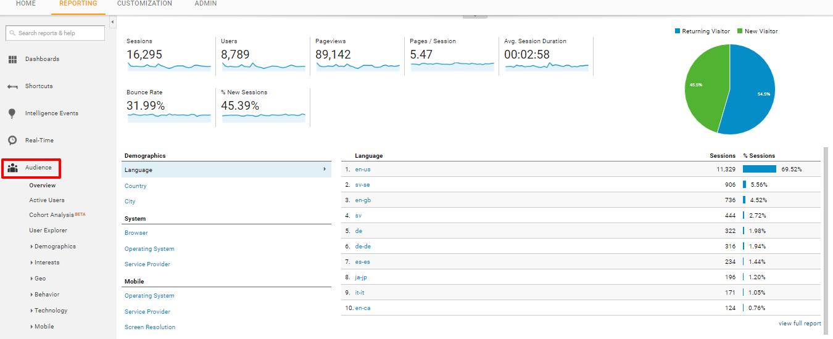833x339 pixels.
Task: Collapse the sidebar with the arrow handle
Action: (112, 22)
